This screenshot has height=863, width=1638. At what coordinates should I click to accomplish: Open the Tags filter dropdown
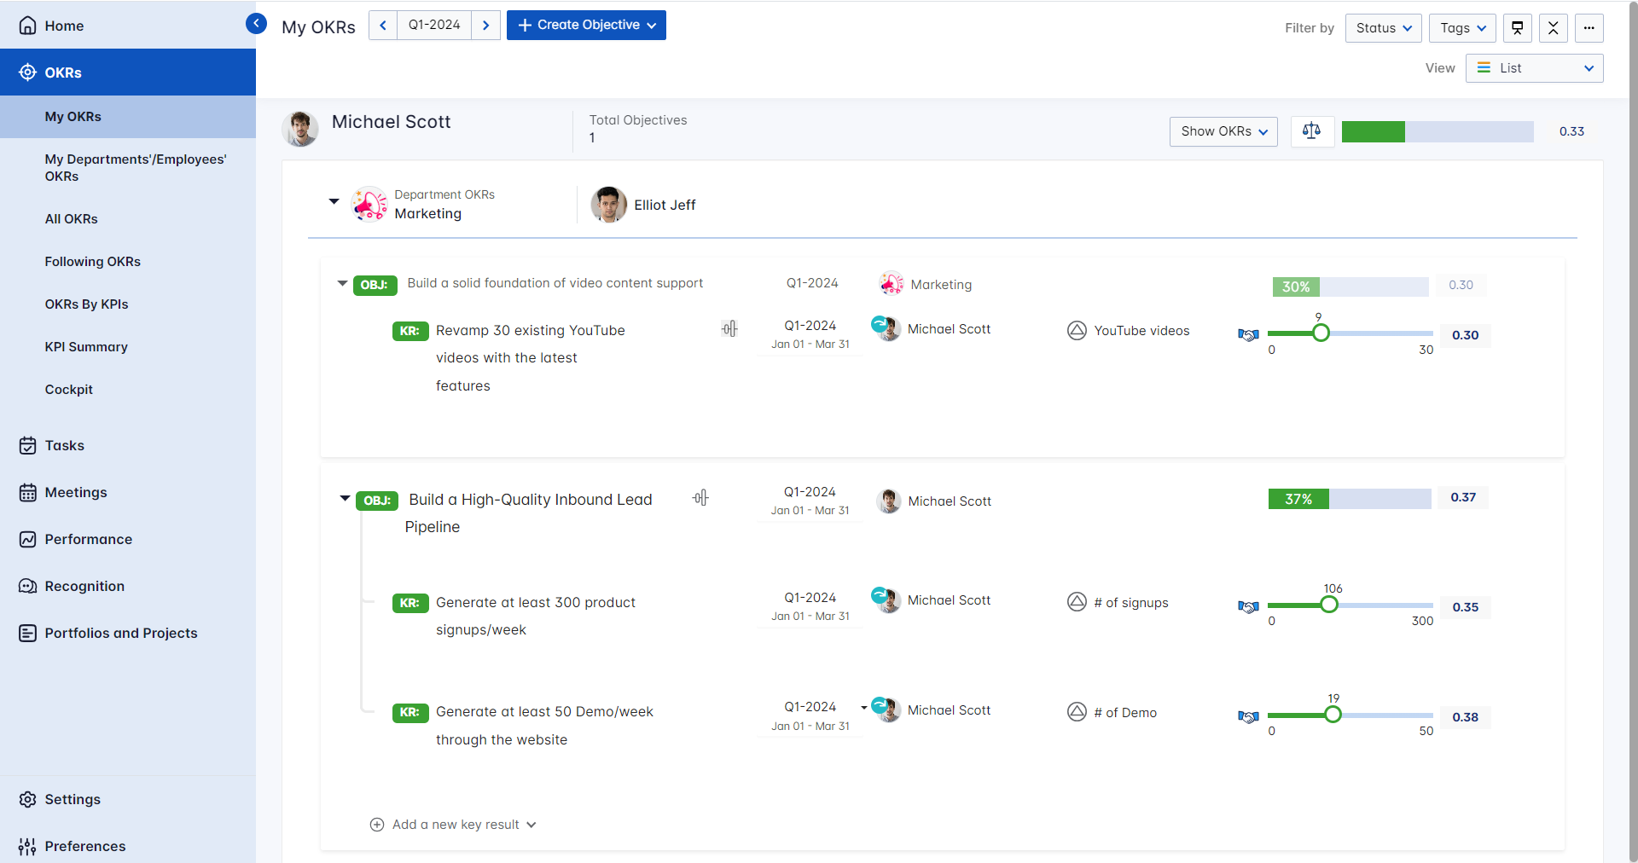click(x=1463, y=28)
